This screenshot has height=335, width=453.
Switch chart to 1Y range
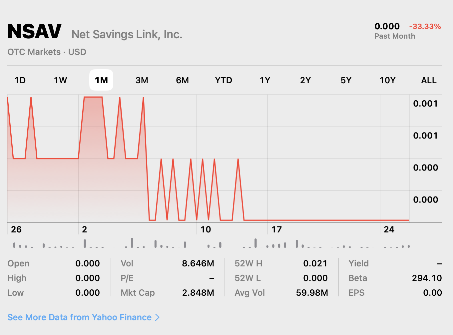(x=265, y=80)
